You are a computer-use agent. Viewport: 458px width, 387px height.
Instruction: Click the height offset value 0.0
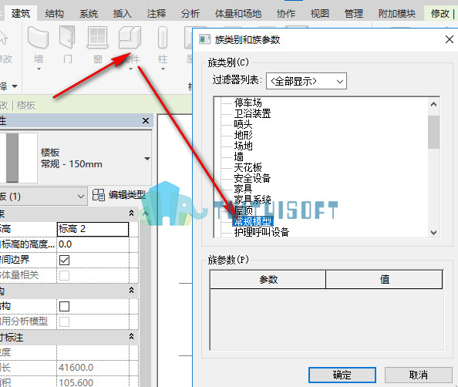point(93,244)
